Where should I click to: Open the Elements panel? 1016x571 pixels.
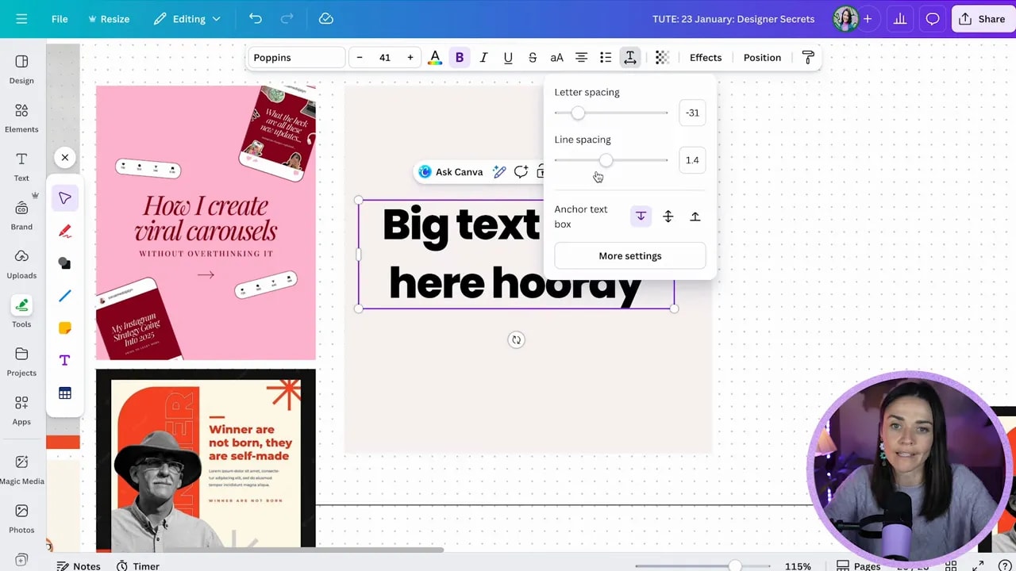tap(21, 117)
